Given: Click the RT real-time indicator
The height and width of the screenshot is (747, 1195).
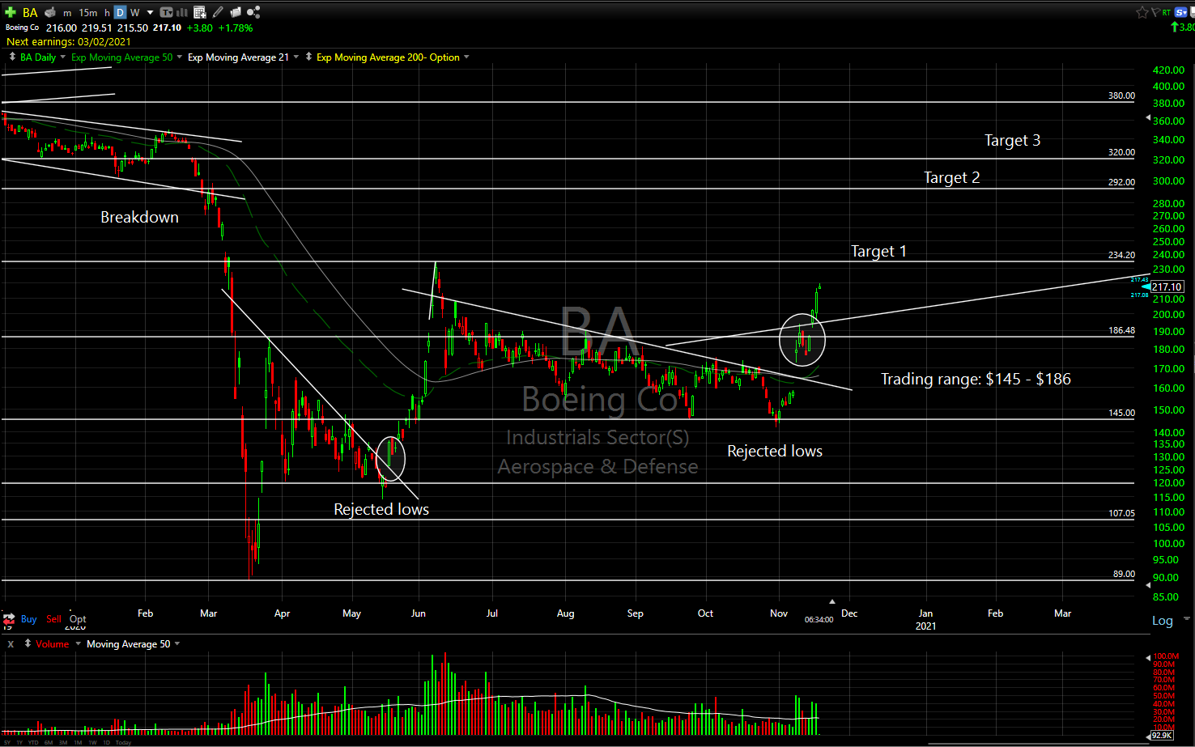Looking at the screenshot, I should [1167, 12].
